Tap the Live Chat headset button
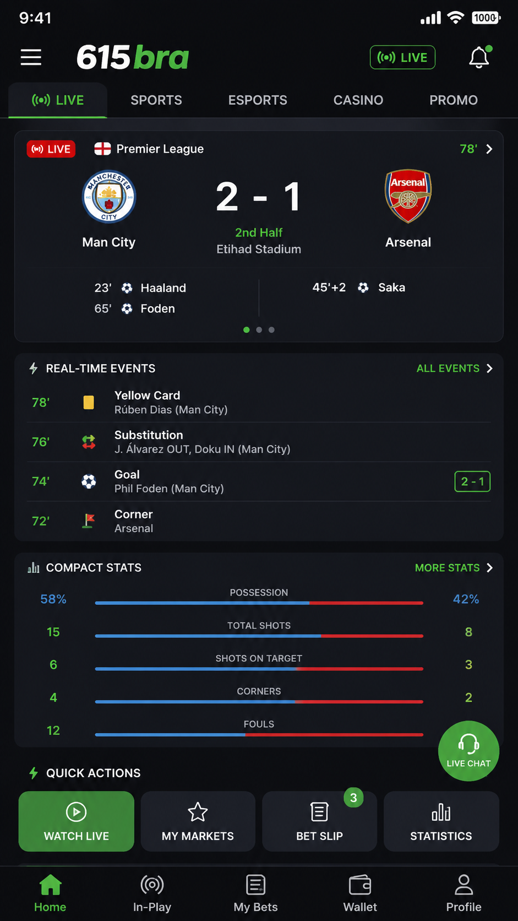The width and height of the screenshot is (518, 921). point(468,750)
